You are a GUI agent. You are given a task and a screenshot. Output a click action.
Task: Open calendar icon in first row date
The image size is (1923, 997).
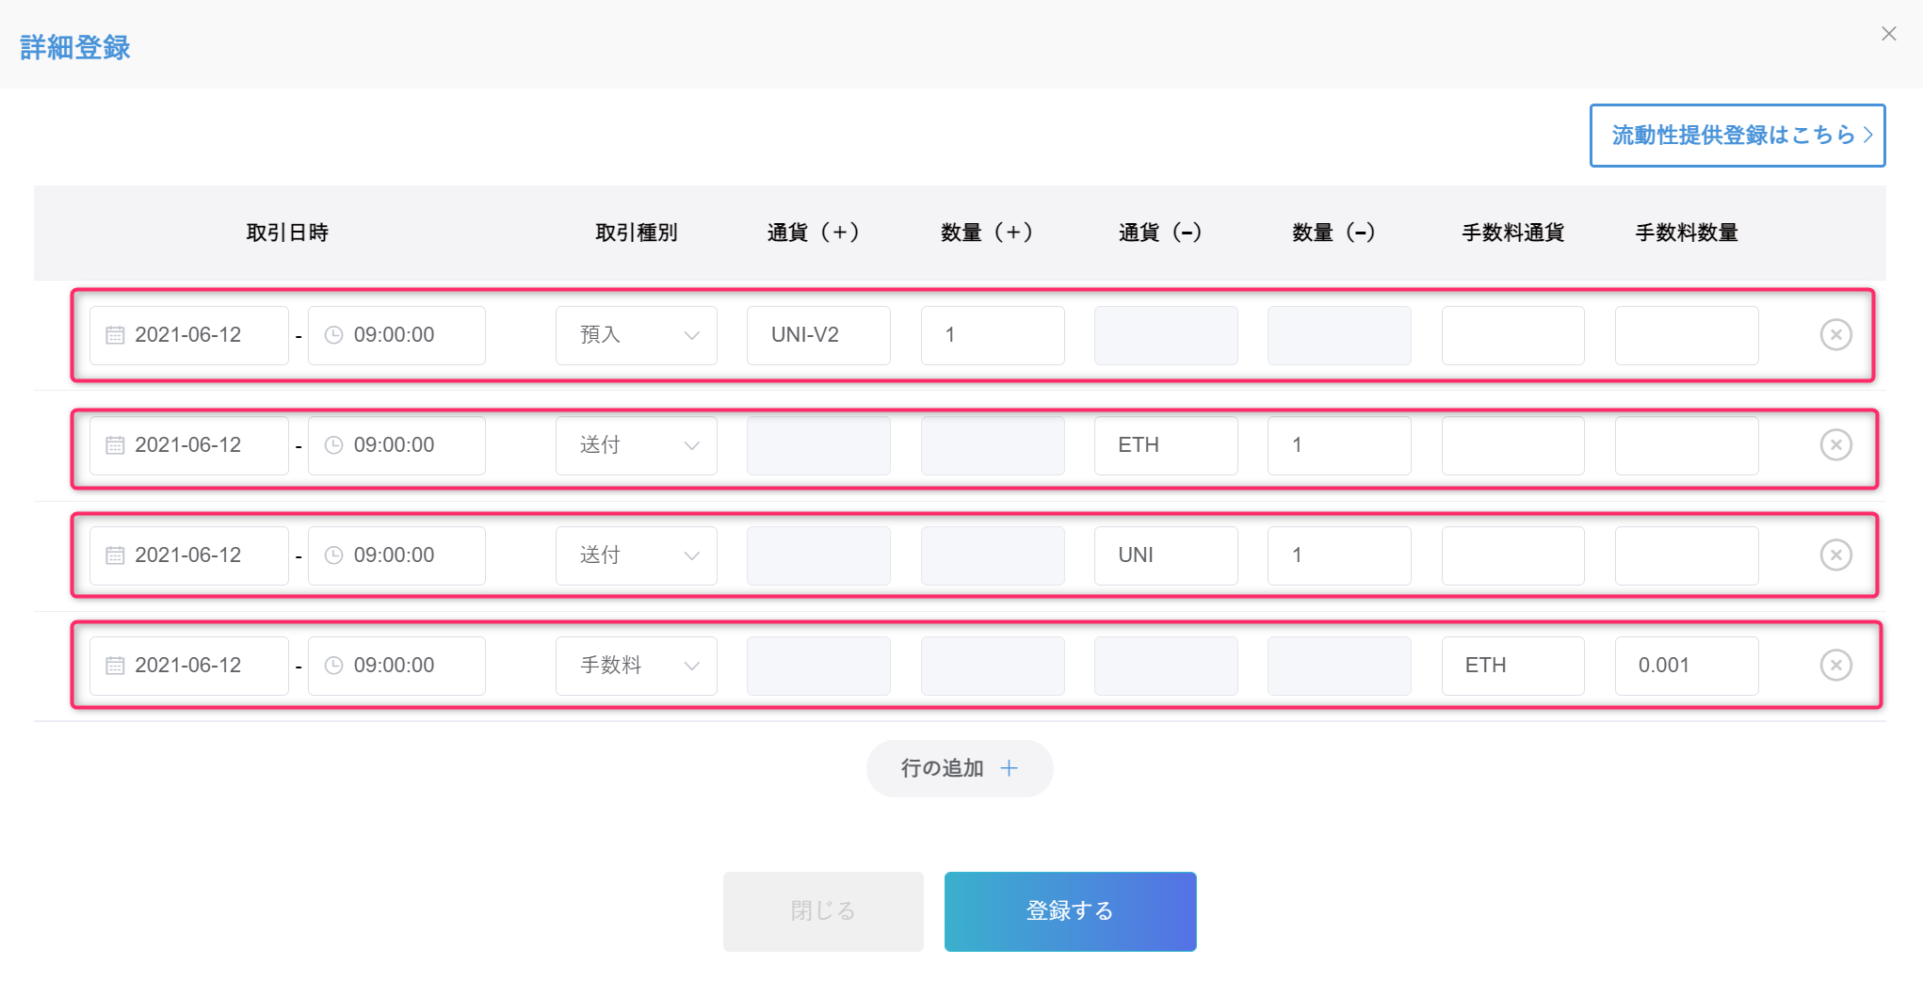[115, 335]
